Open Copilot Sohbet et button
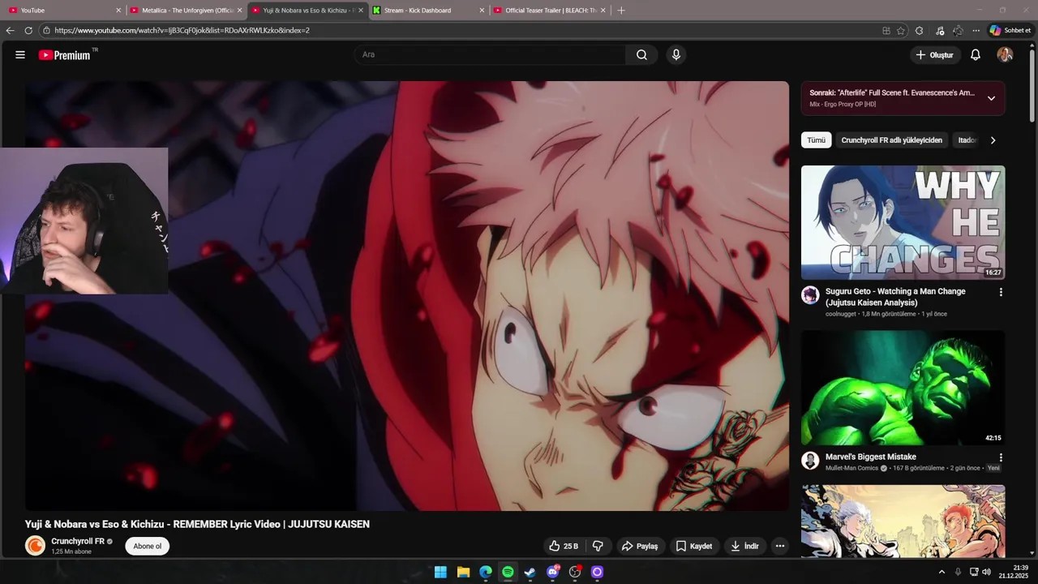The image size is (1038, 584). [x=1010, y=31]
